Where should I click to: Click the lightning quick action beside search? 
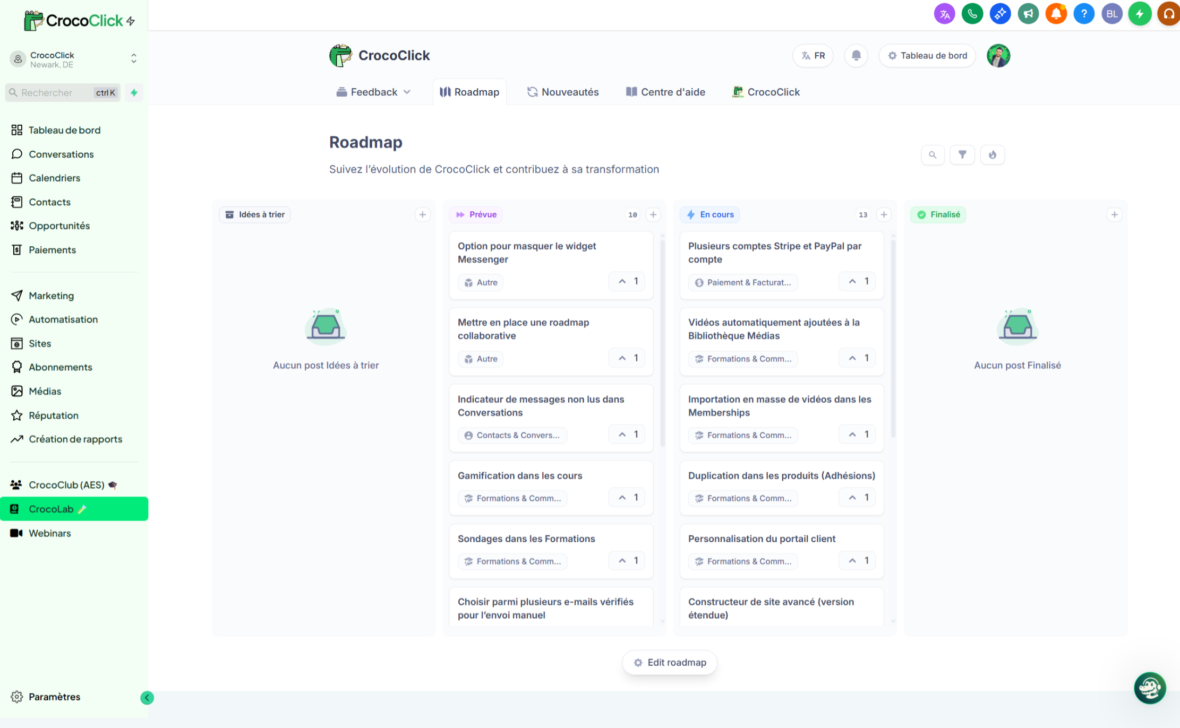point(134,93)
